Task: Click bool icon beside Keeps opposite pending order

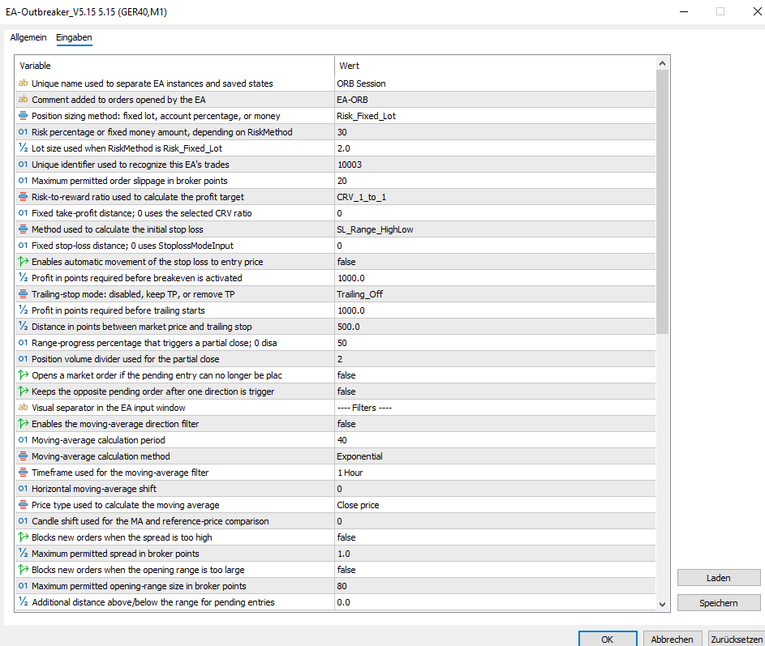Action: click(x=23, y=391)
